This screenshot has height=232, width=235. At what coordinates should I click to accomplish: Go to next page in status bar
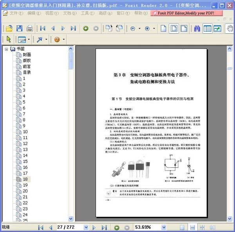tap(94, 228)
